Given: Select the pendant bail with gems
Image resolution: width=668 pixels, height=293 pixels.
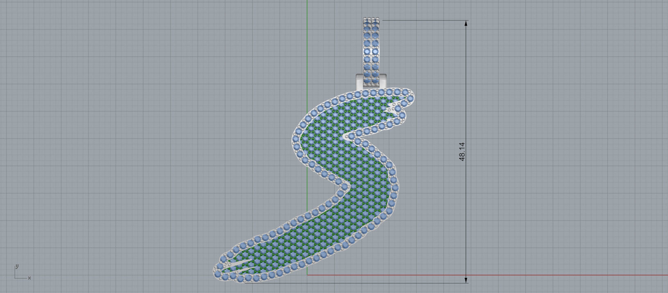Looking at the screenshot, I should click(x=371, y=52).
